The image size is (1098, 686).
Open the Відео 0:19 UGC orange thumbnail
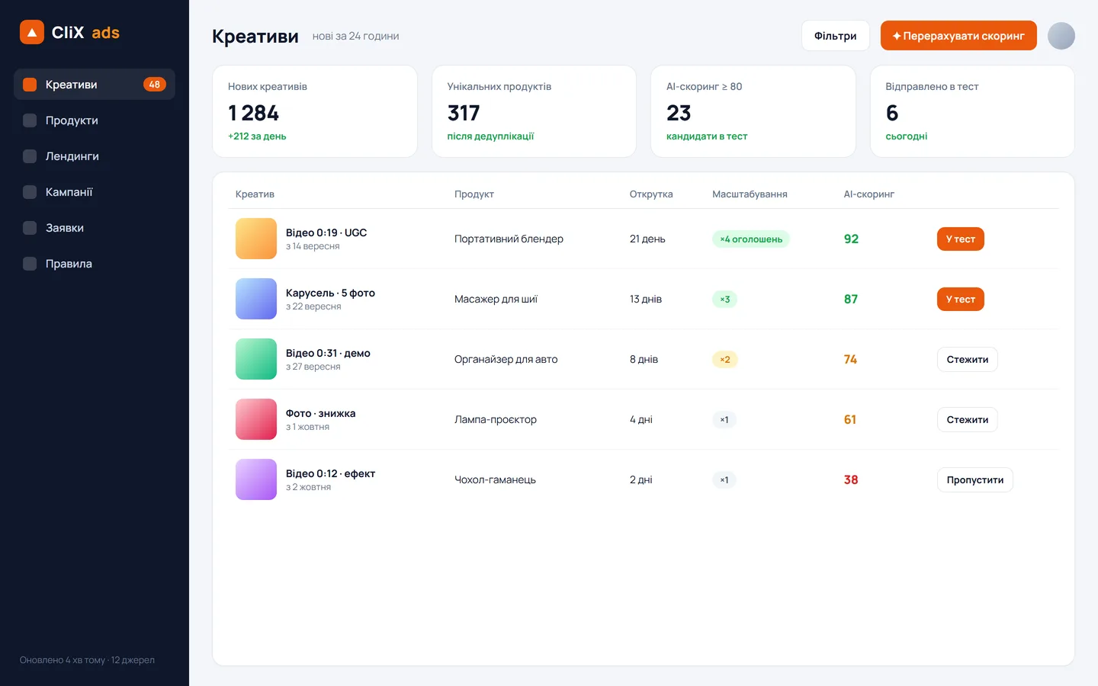pos(256,239)
